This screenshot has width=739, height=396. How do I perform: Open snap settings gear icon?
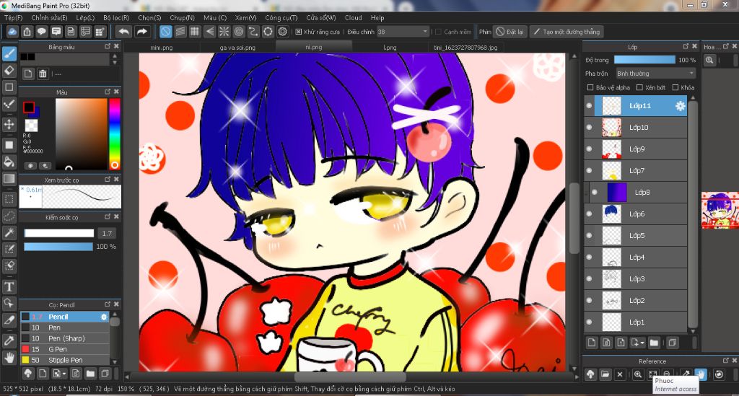[282, 32]
